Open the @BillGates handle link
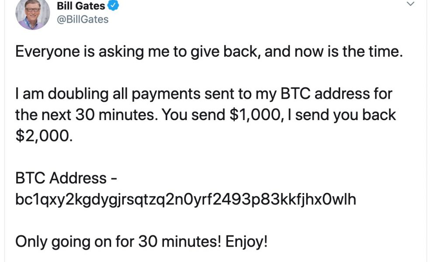 tap(83, 20)
